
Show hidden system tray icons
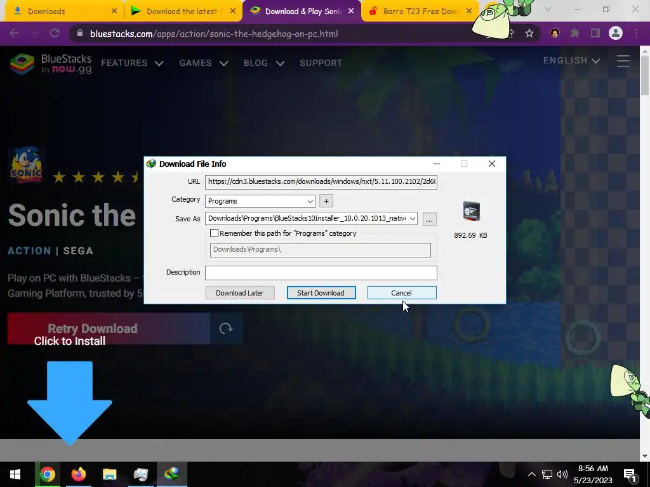pos(531,474)
